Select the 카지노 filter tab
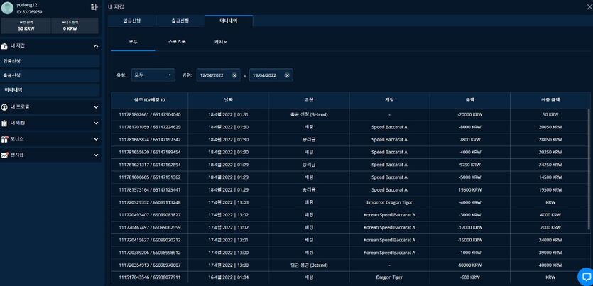This screenshot has width=593, height=286. pyautogui.click(x=221, y=42)
